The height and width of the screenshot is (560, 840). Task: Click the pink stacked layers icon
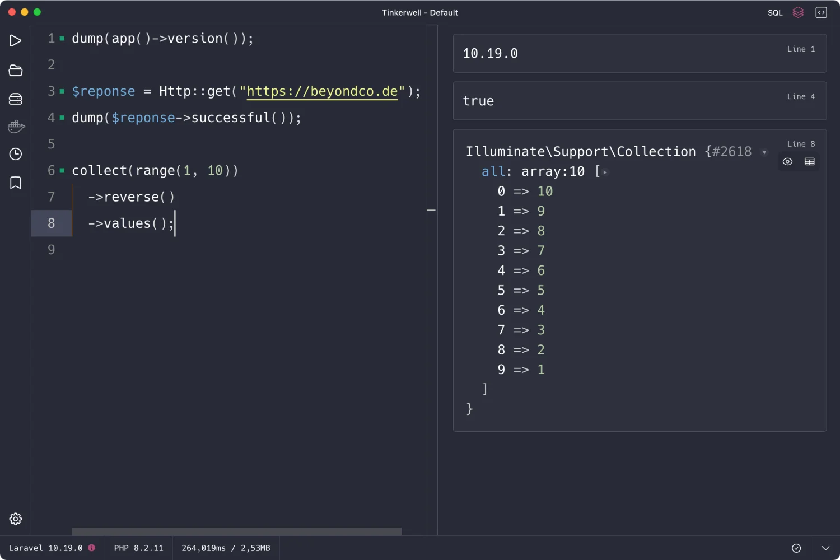click(798, 12)
